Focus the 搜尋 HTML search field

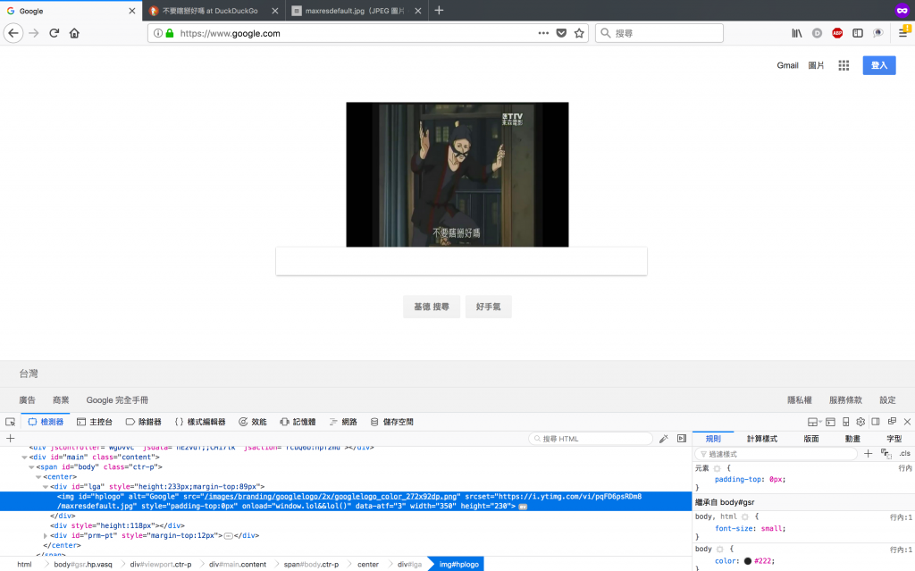pyautogui.click(x=591, y=439)
